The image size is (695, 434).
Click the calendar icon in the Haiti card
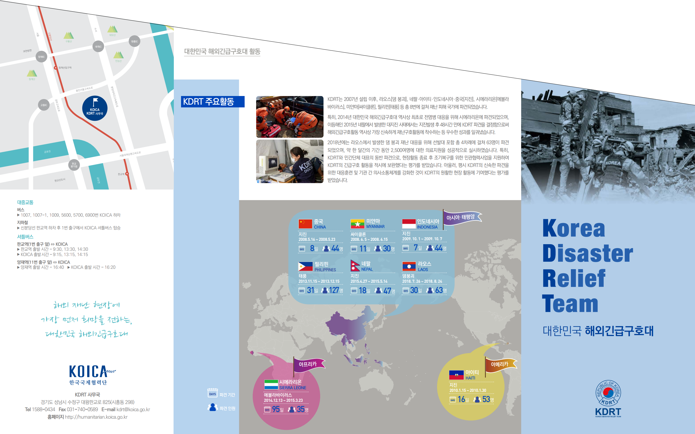click(453, 400)
